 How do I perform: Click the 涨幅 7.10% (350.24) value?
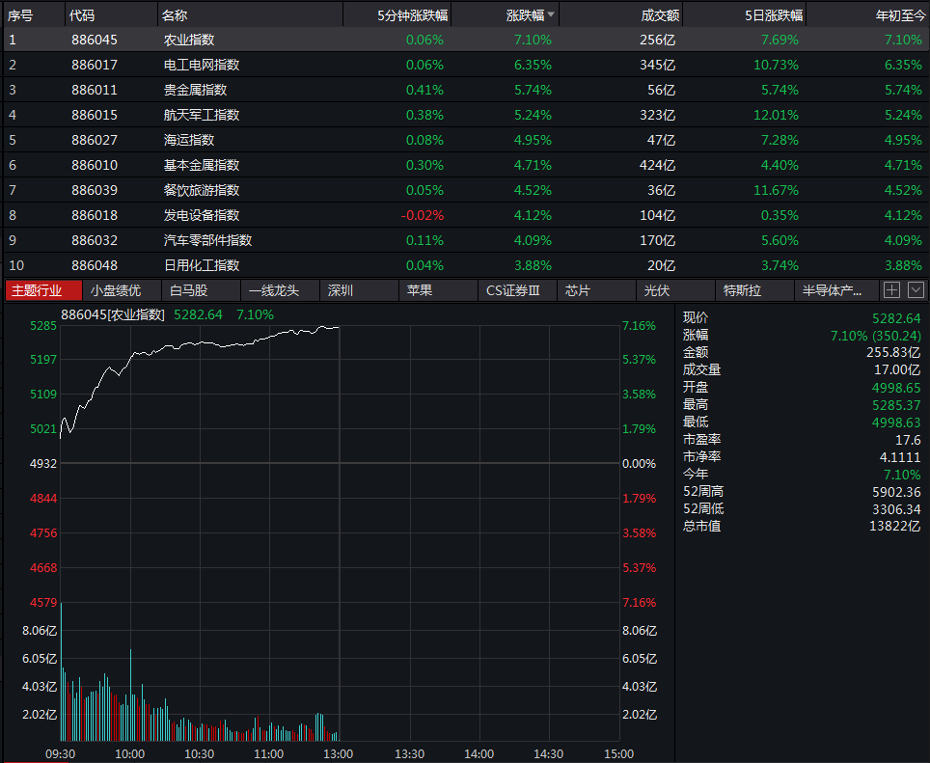click(x=875, y=336)
